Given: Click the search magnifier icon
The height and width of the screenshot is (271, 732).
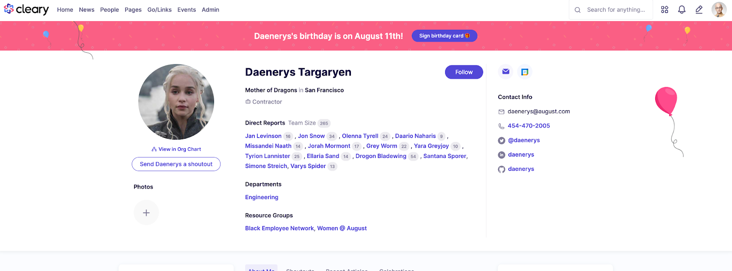Looking at the screenshot, I should click(x=578, y=10).
